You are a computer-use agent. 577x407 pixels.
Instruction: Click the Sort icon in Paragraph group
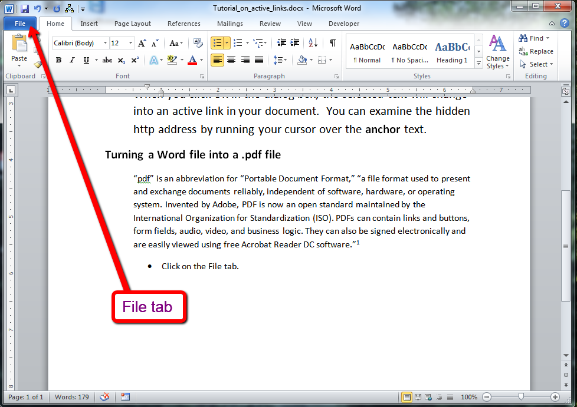tap(313, 43)
